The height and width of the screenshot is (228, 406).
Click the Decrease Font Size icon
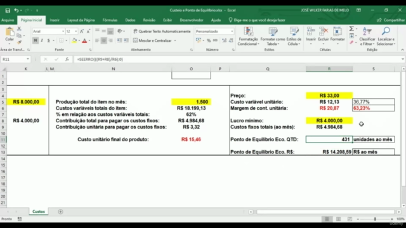pos(88,31)
